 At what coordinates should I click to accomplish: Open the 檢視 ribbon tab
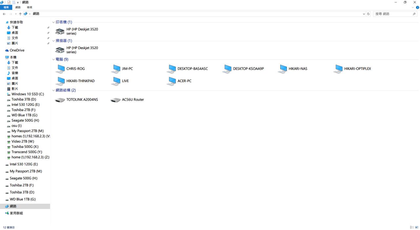point(30,7)
